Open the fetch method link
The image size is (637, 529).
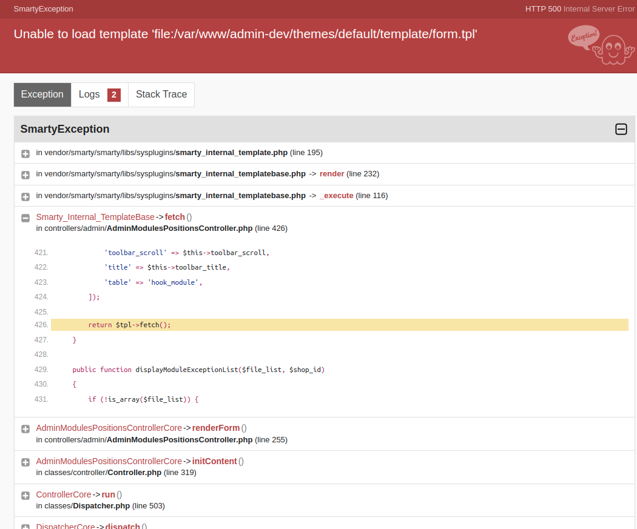click(x=175, y=216)
